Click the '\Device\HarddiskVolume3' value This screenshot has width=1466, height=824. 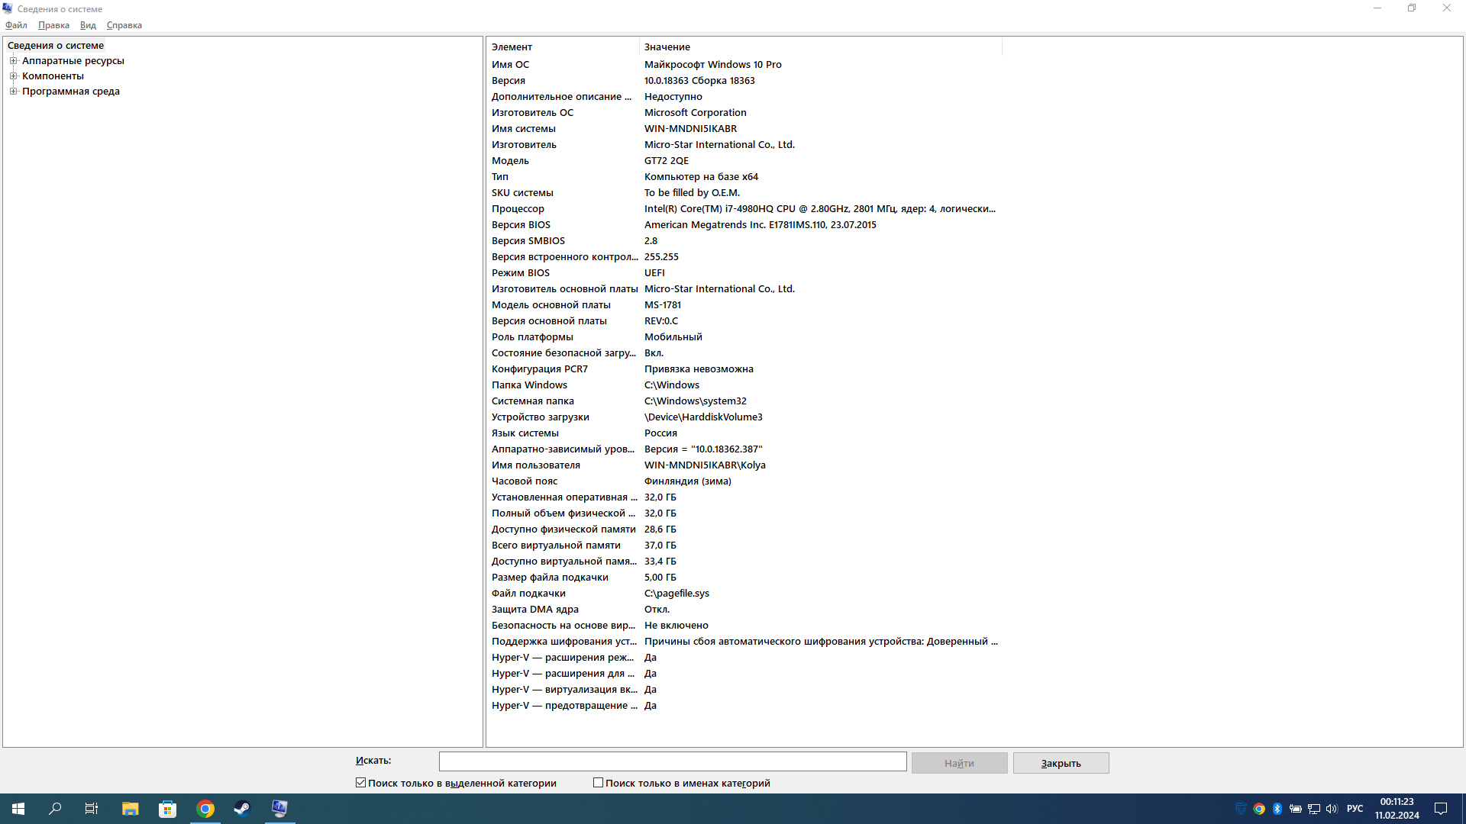703,417
